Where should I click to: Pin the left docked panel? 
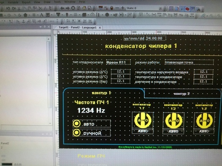[x=45, y=27]
